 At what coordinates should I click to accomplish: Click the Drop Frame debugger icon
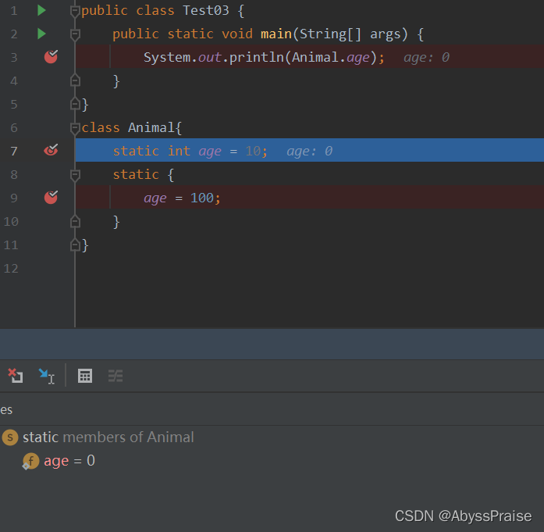(x=16, y=376)
